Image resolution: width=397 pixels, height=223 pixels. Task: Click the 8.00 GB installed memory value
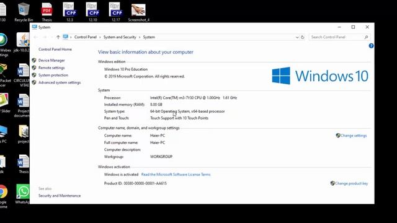(x=156, y=105)
